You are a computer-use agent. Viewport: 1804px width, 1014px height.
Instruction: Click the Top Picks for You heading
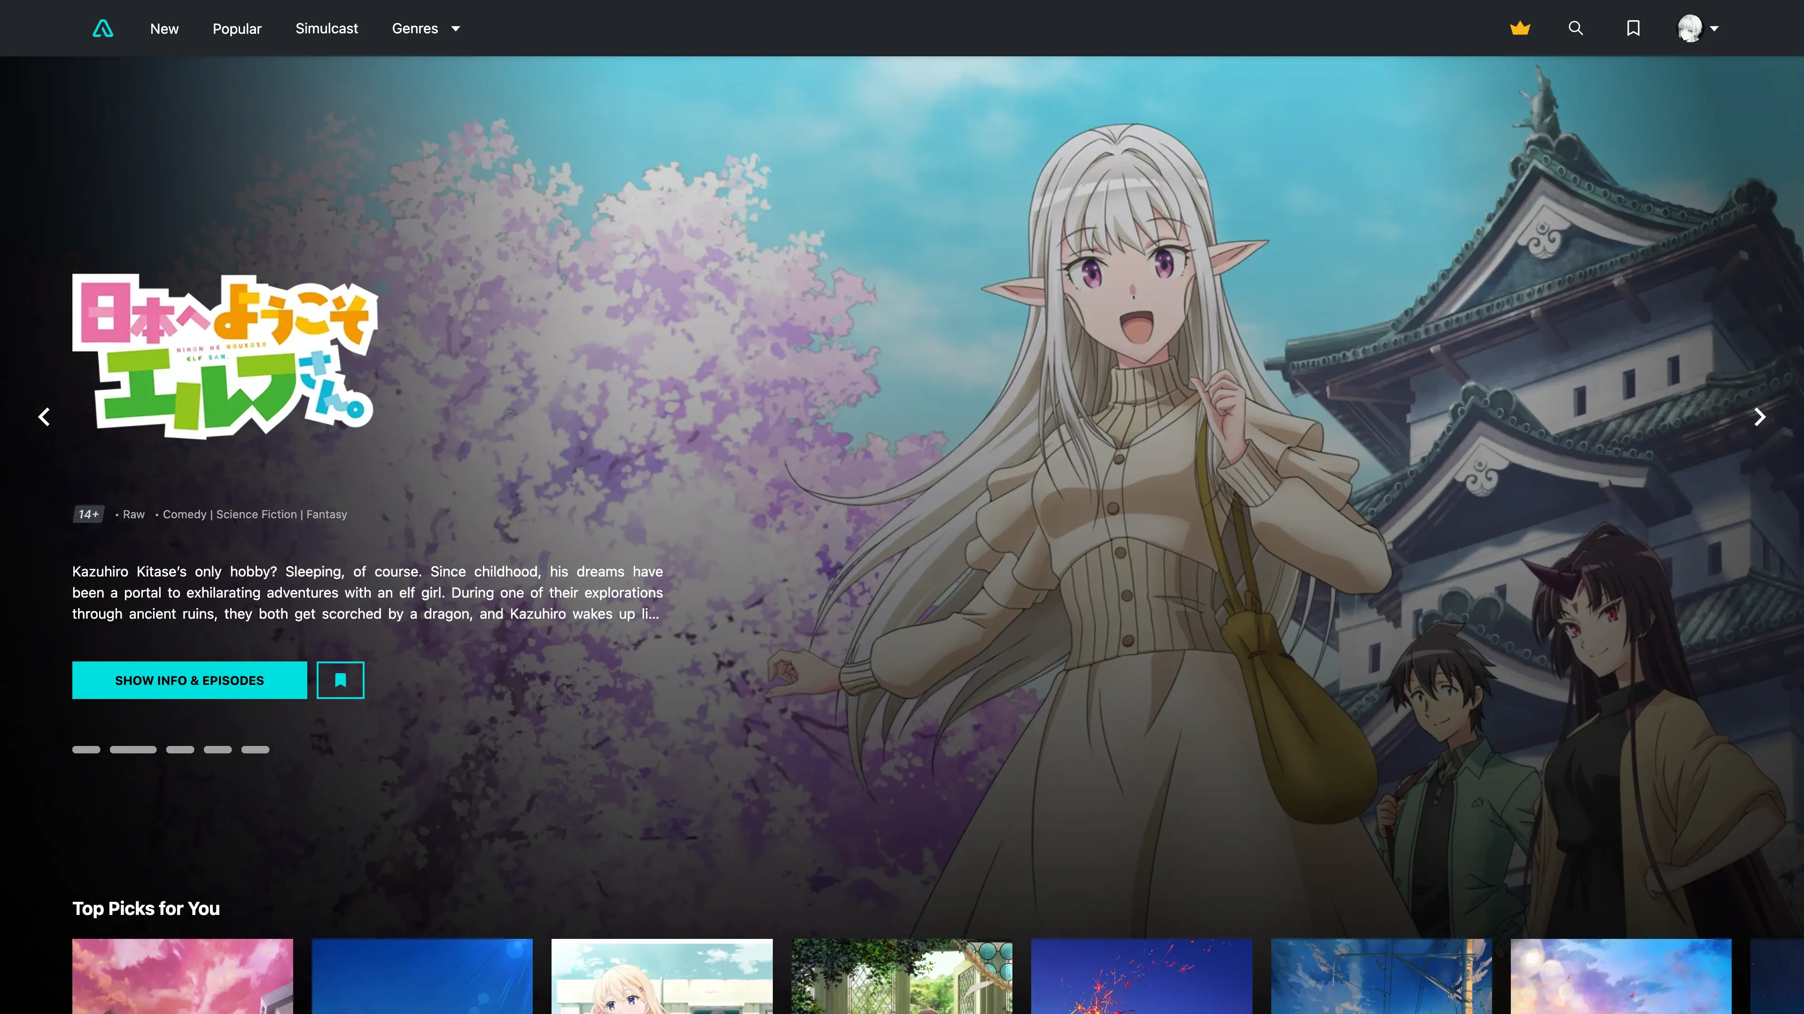146,908
